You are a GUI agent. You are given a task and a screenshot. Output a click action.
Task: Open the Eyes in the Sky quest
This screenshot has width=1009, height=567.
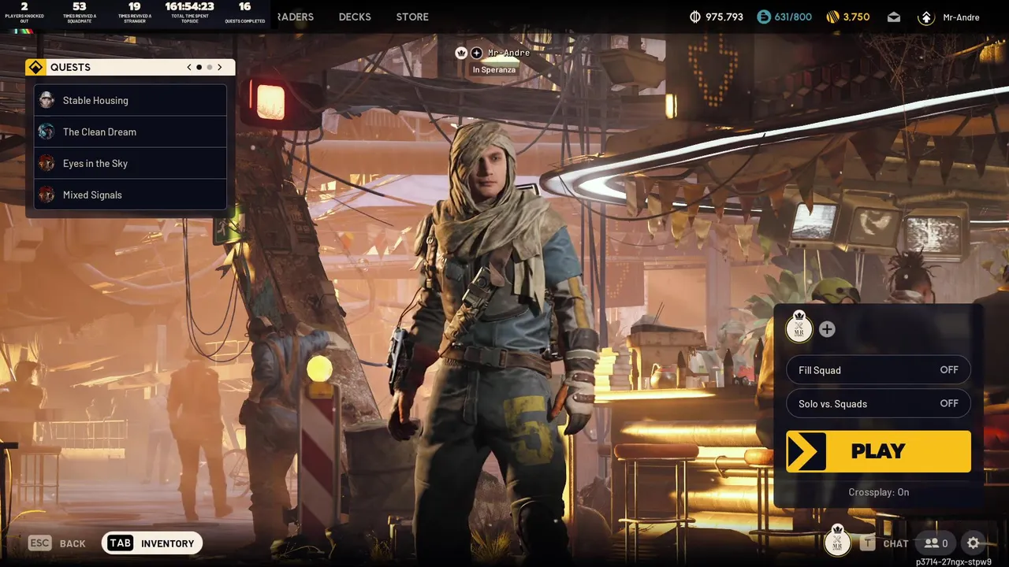pos(130,163)
